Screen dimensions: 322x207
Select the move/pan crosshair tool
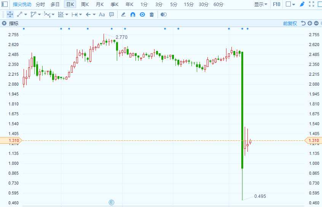[10, 14]
